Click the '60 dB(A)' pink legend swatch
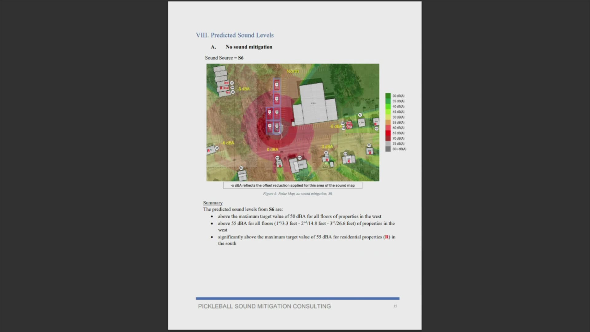 click(388, 128)
